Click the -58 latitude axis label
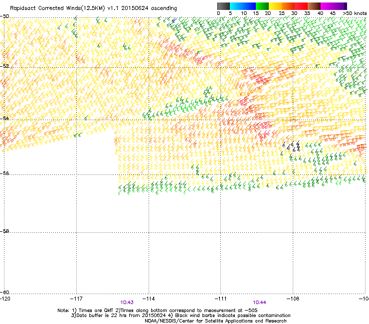This screenshot has width=369, height=324. coord(4,231)
